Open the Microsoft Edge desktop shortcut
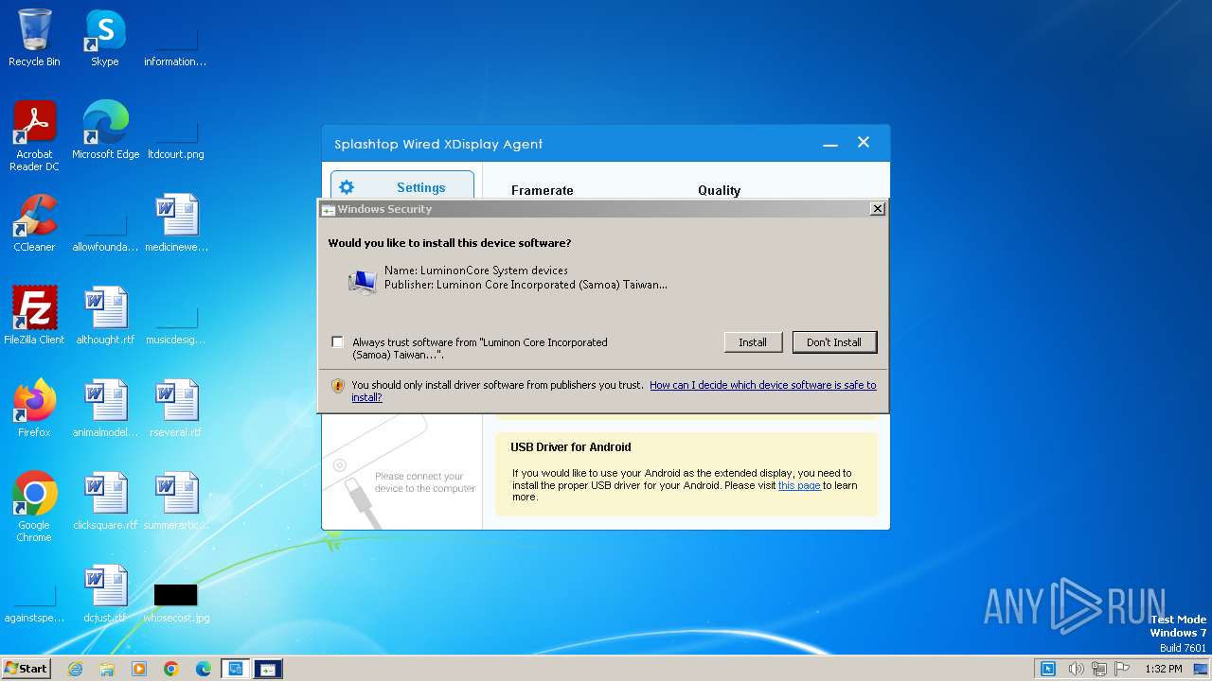Screen dimensions: 1212x681 [105, 131]
